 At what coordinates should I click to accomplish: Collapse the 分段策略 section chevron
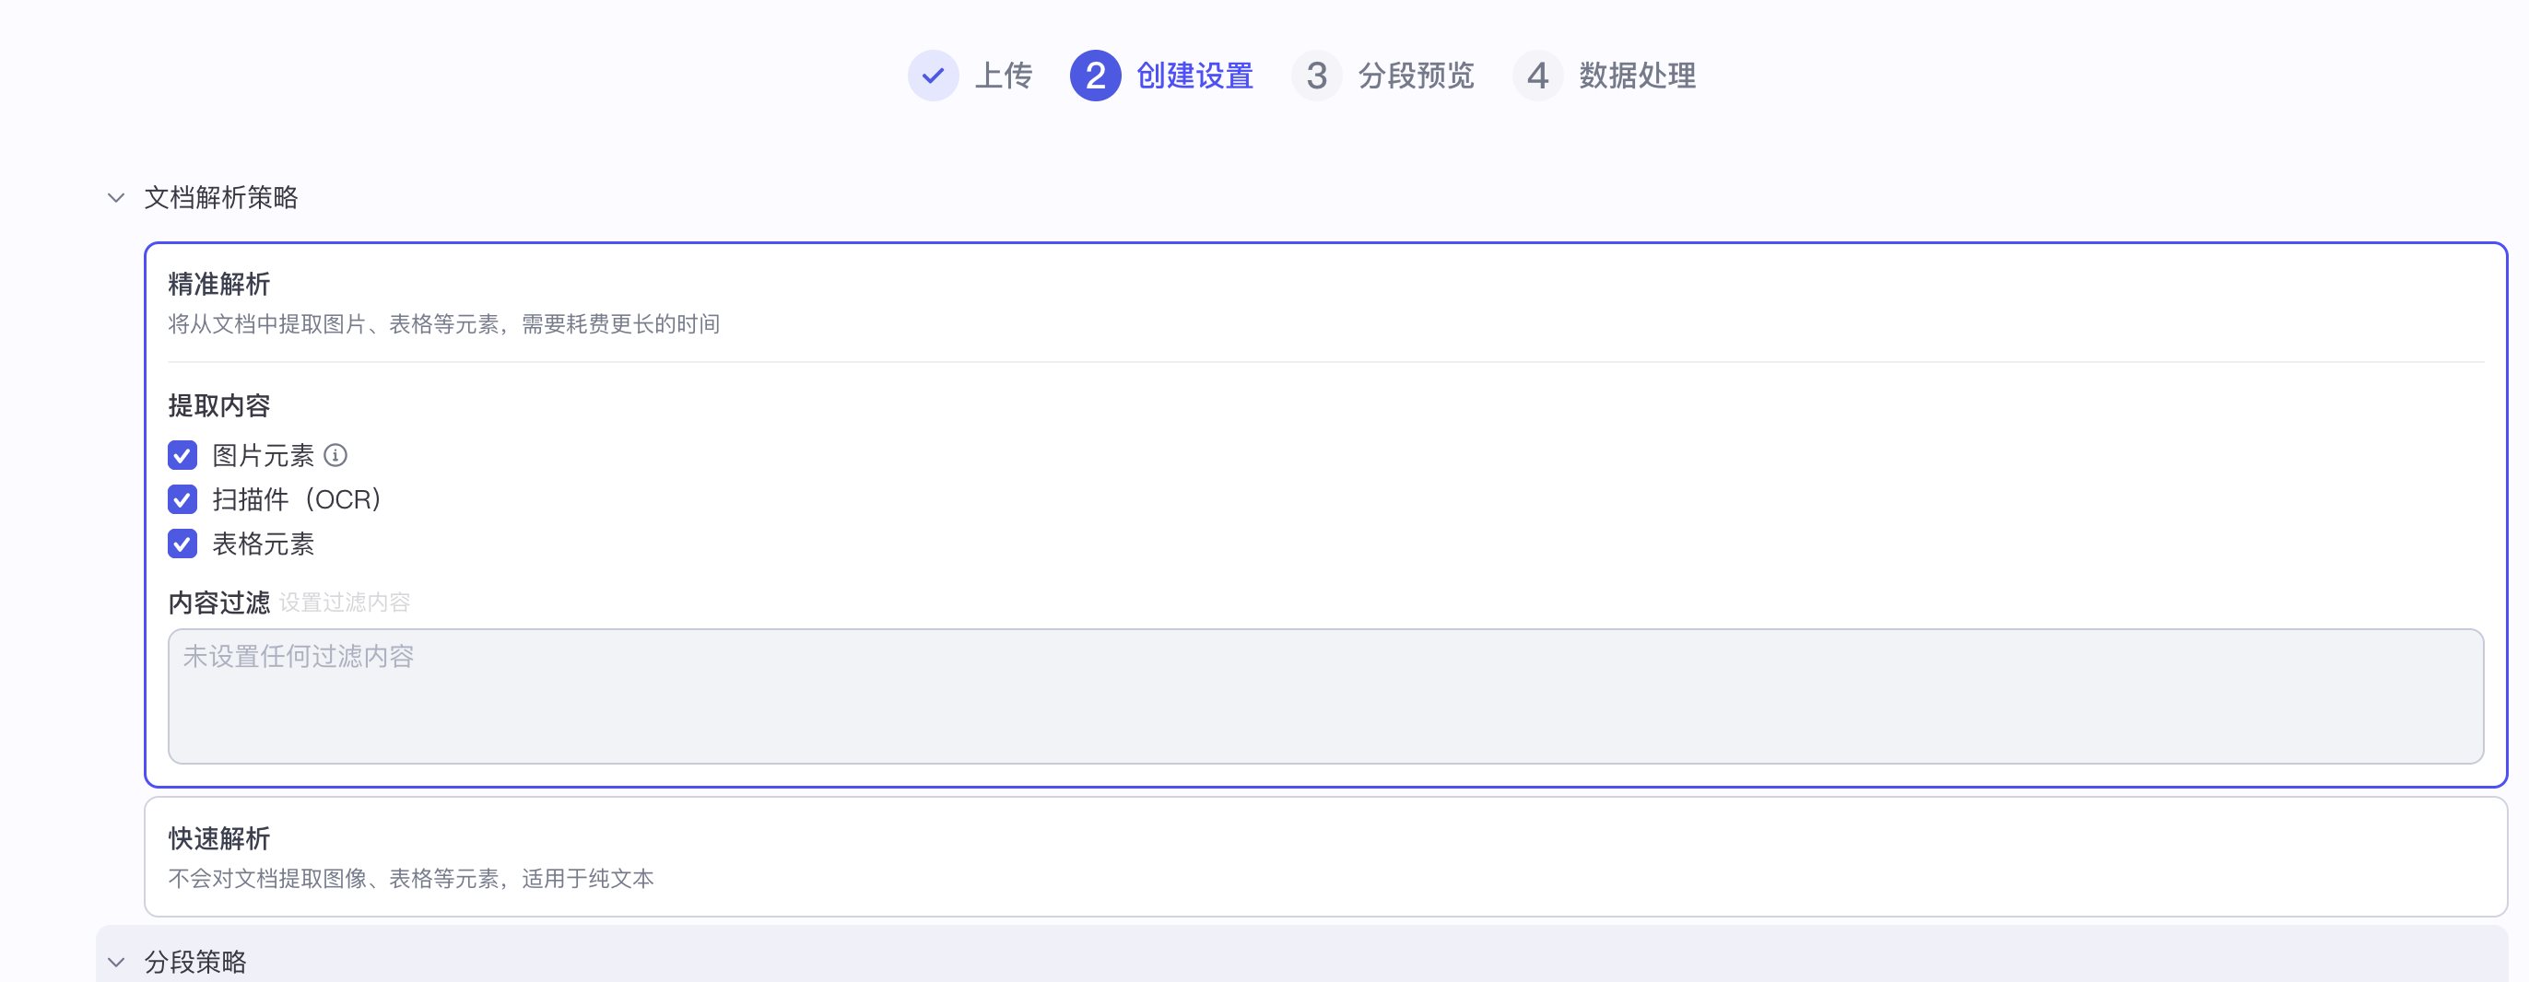(x=116, y=962)
